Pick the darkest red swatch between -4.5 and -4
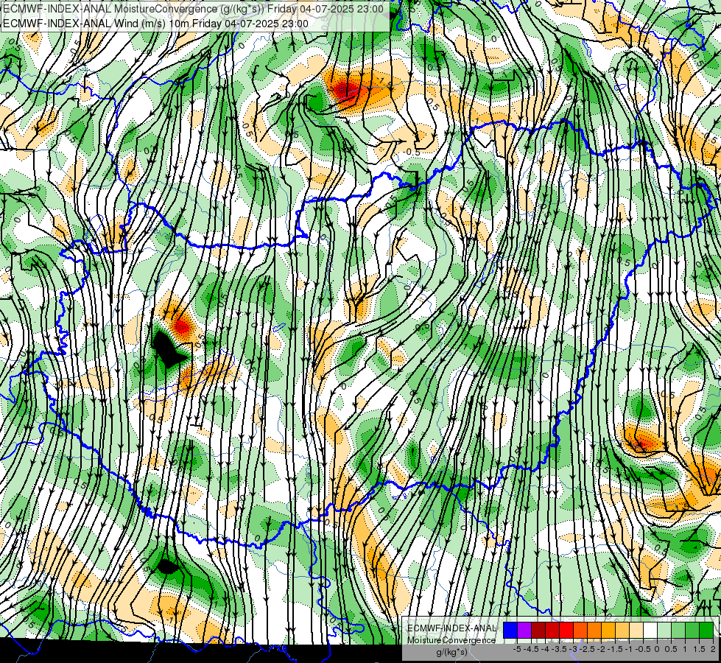This screenshot has width=721, height=663. coord(538,631)
